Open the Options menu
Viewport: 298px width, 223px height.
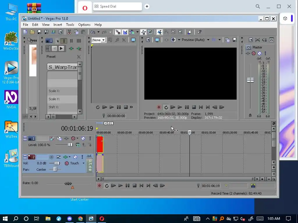[x=84, y=25]
